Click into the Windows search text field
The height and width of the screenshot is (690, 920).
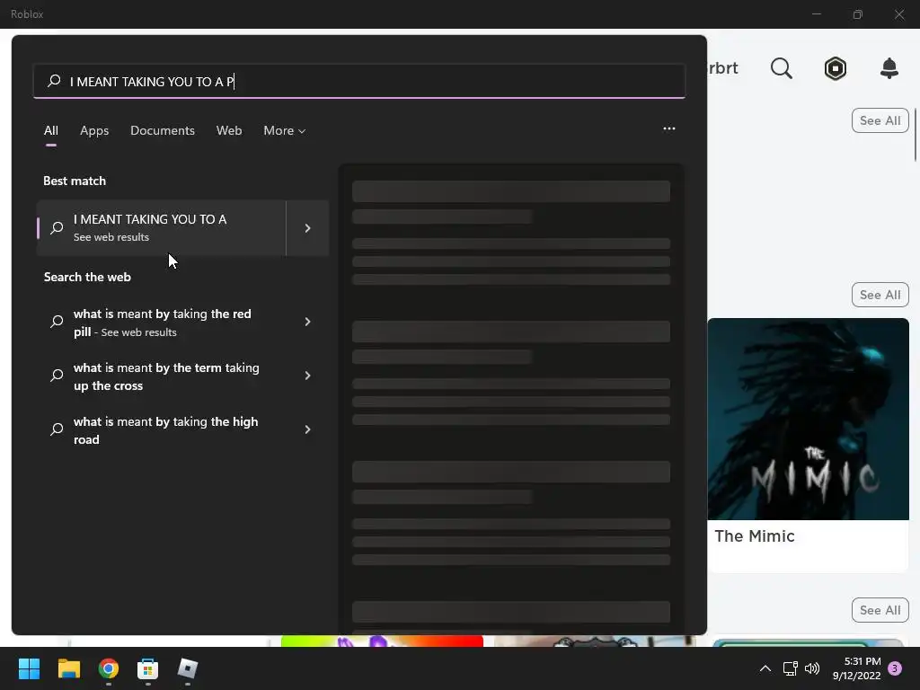point(359,81)
